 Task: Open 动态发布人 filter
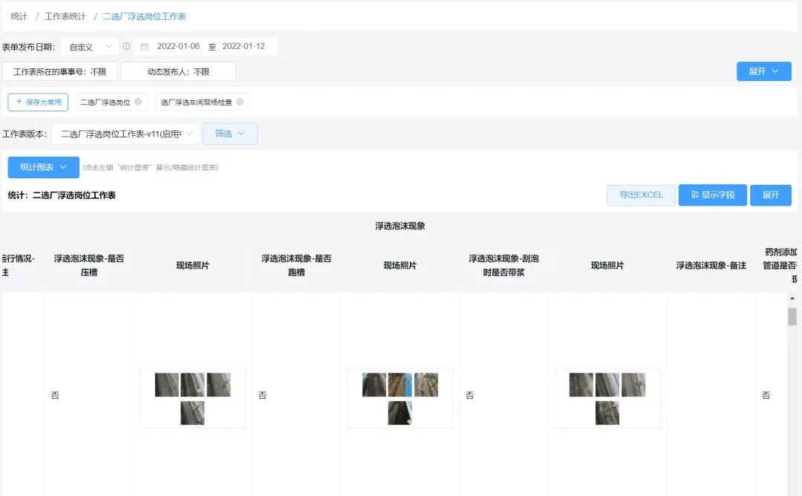click(x=178, y=72)
